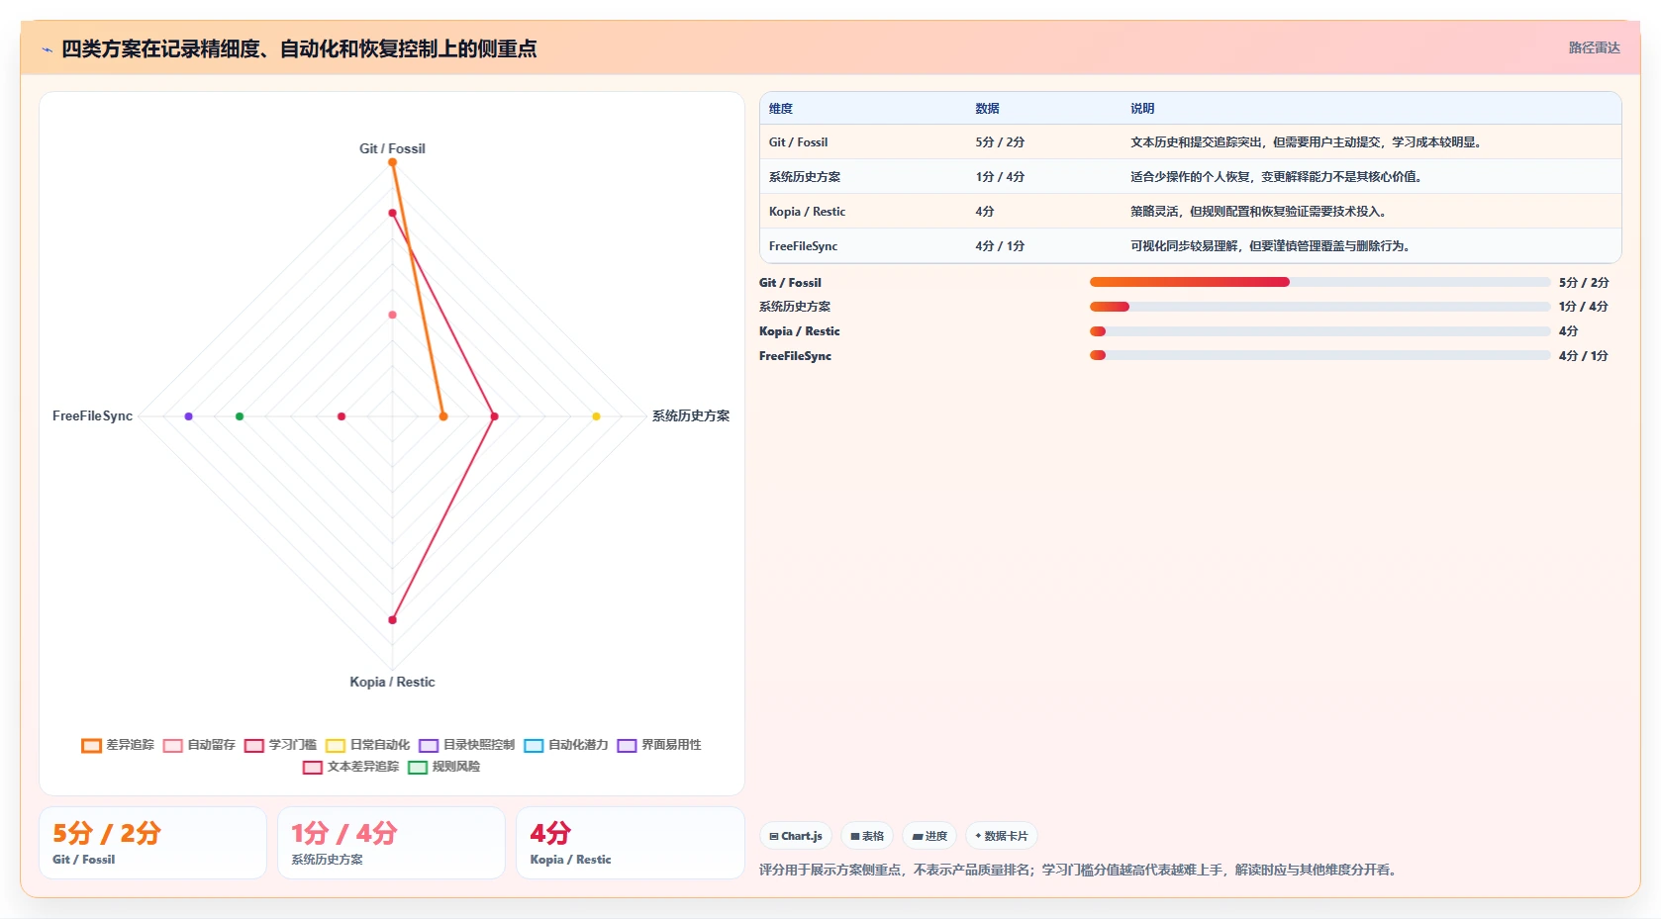Toggle the 界面易用性 legend item
The height and width of the screenshot is (919, 1661).
coord(659,745)
